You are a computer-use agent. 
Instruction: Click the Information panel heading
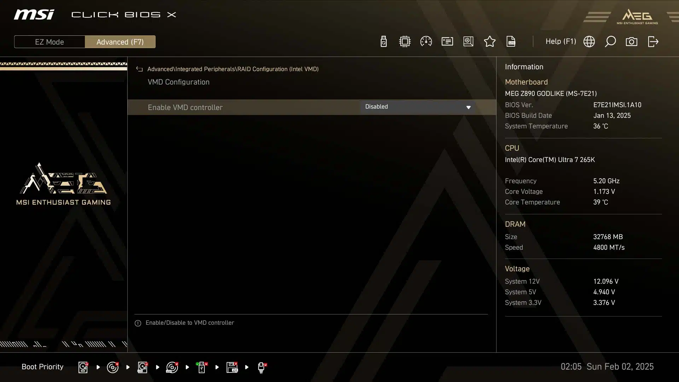coord(524,67)
